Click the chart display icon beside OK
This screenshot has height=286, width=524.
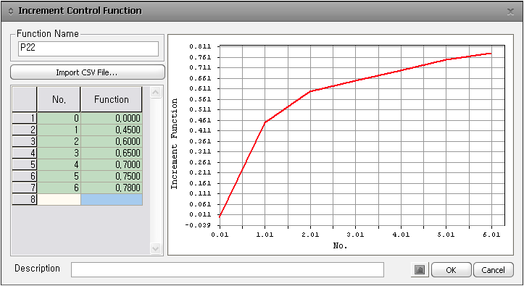click(x=420, y=269)
